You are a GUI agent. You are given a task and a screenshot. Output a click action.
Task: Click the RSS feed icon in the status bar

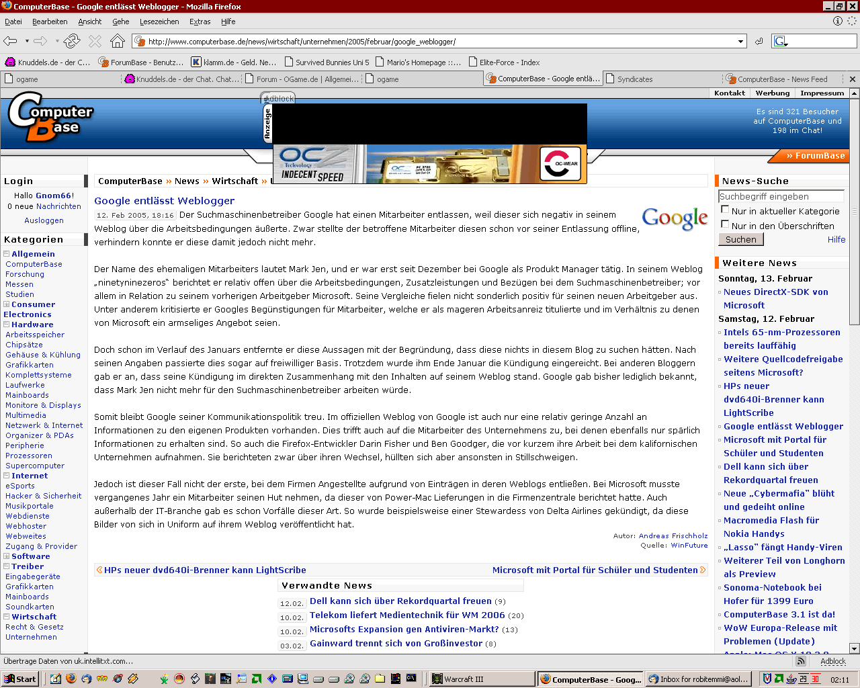coord(801,661)
